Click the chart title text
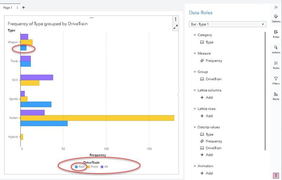 (x=48, y=24)
